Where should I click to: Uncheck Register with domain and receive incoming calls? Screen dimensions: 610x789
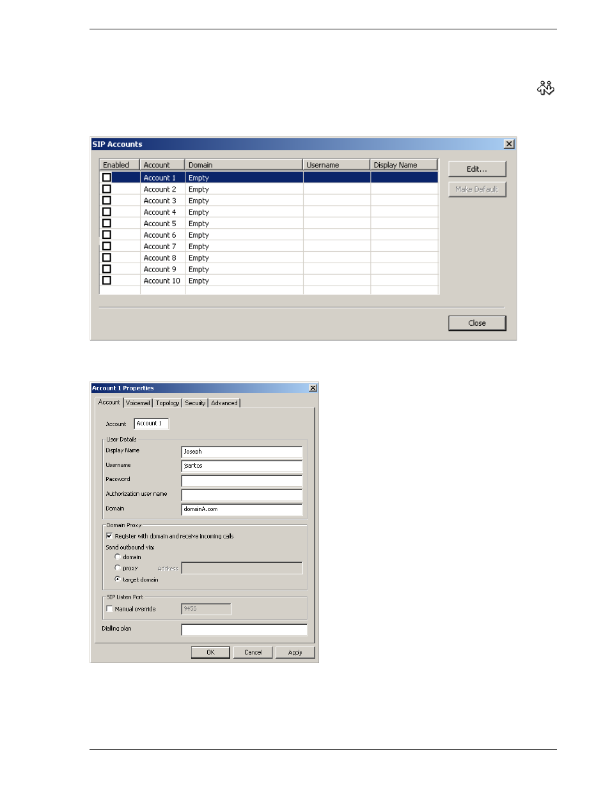109,536
